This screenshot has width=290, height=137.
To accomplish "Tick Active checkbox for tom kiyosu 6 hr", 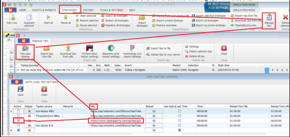I will (x=18, y=125).
